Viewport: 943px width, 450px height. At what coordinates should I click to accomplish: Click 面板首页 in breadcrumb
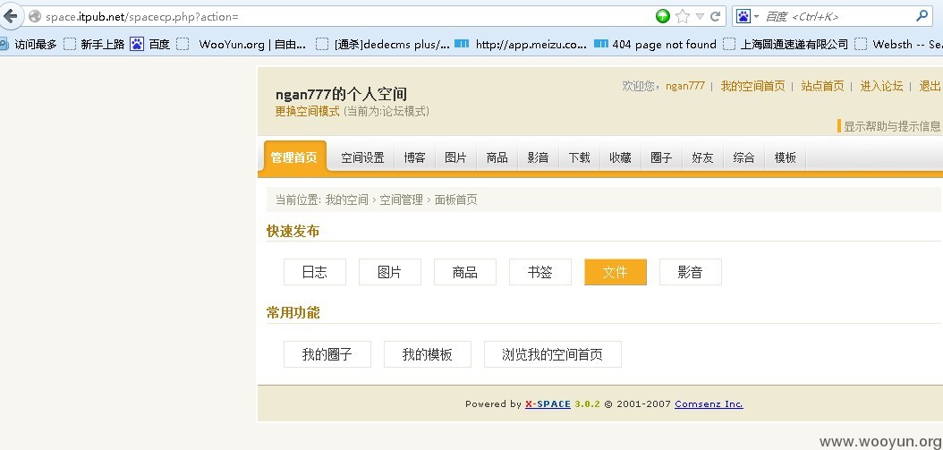[456, 200]
